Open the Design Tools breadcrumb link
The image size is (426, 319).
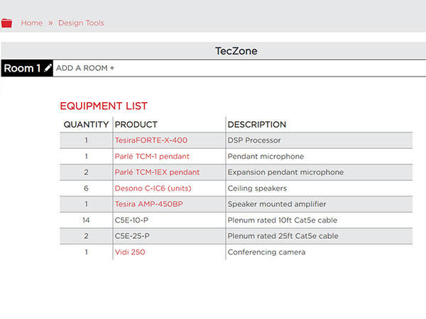pos(81,23)
